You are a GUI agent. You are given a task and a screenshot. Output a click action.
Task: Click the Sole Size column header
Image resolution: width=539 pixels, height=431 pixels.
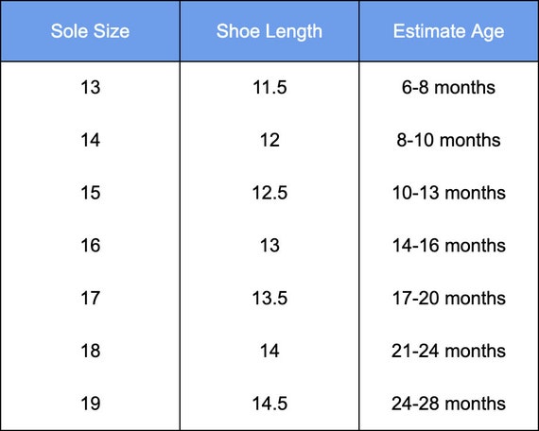pyautogui.click(x=90, y=31)
